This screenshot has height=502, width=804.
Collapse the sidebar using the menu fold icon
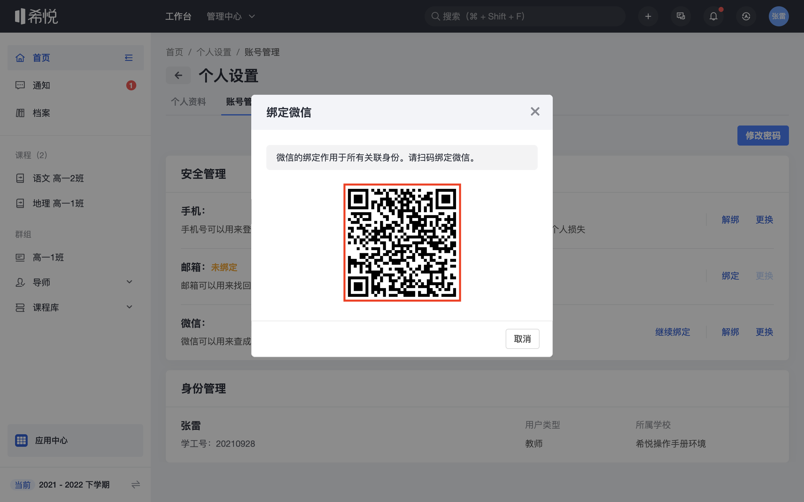[x=128, y=58]
